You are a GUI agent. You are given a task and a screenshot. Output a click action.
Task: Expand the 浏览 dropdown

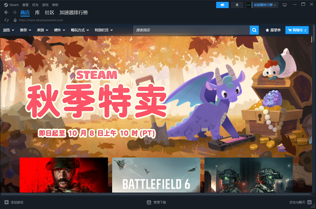[x=9, y=30]
